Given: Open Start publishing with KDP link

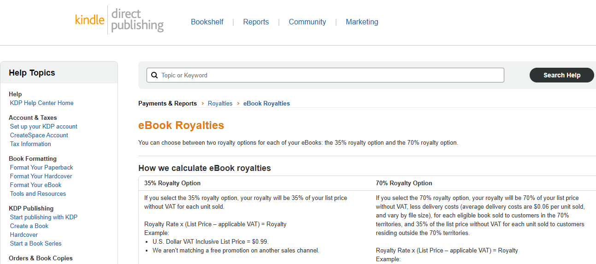Looking at the screenshot, I should pyautogui.click(x=43, y=217).
